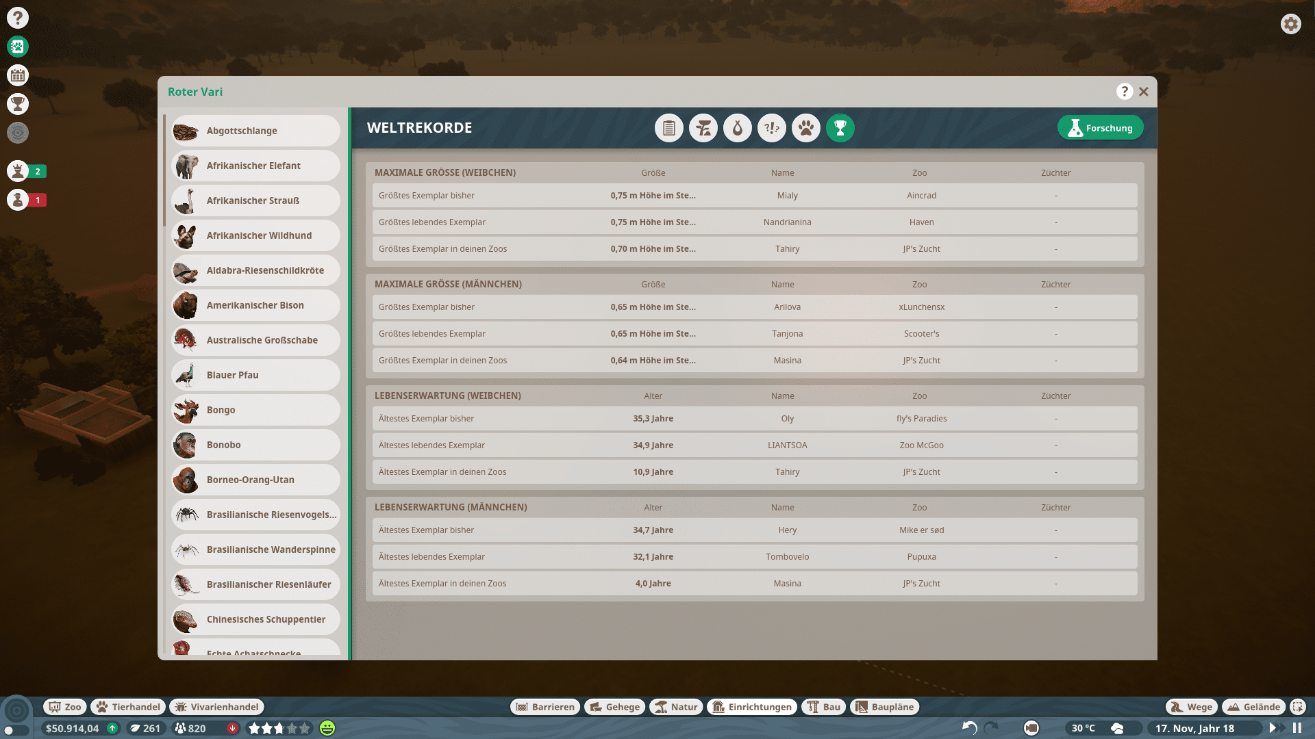Open the clipboard overview tab icon
The width and height of the screenshot is (1315, 739).
668,128
